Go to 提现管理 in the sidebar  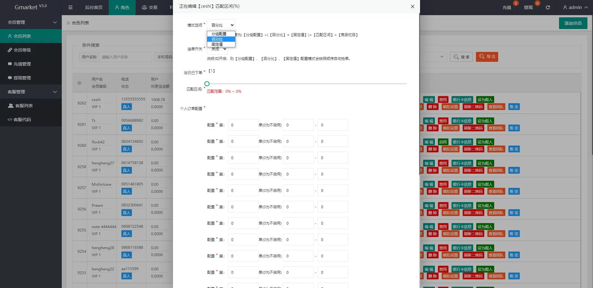coord(31,78)
